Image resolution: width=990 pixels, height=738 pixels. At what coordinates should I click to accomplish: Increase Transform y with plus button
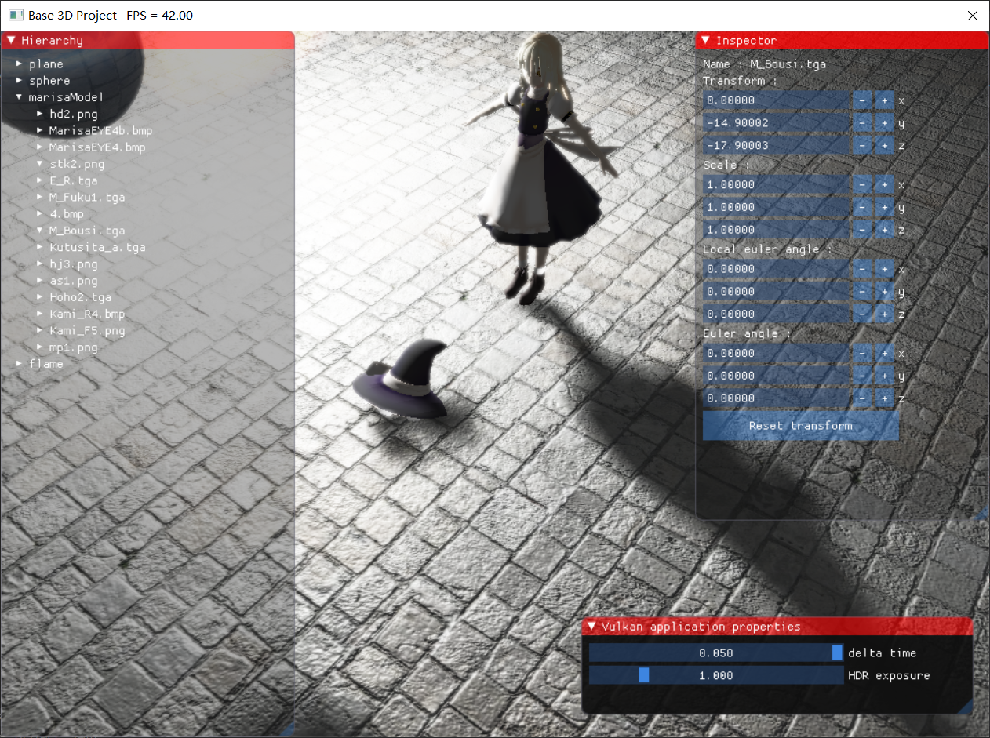(x=884, y=123)
